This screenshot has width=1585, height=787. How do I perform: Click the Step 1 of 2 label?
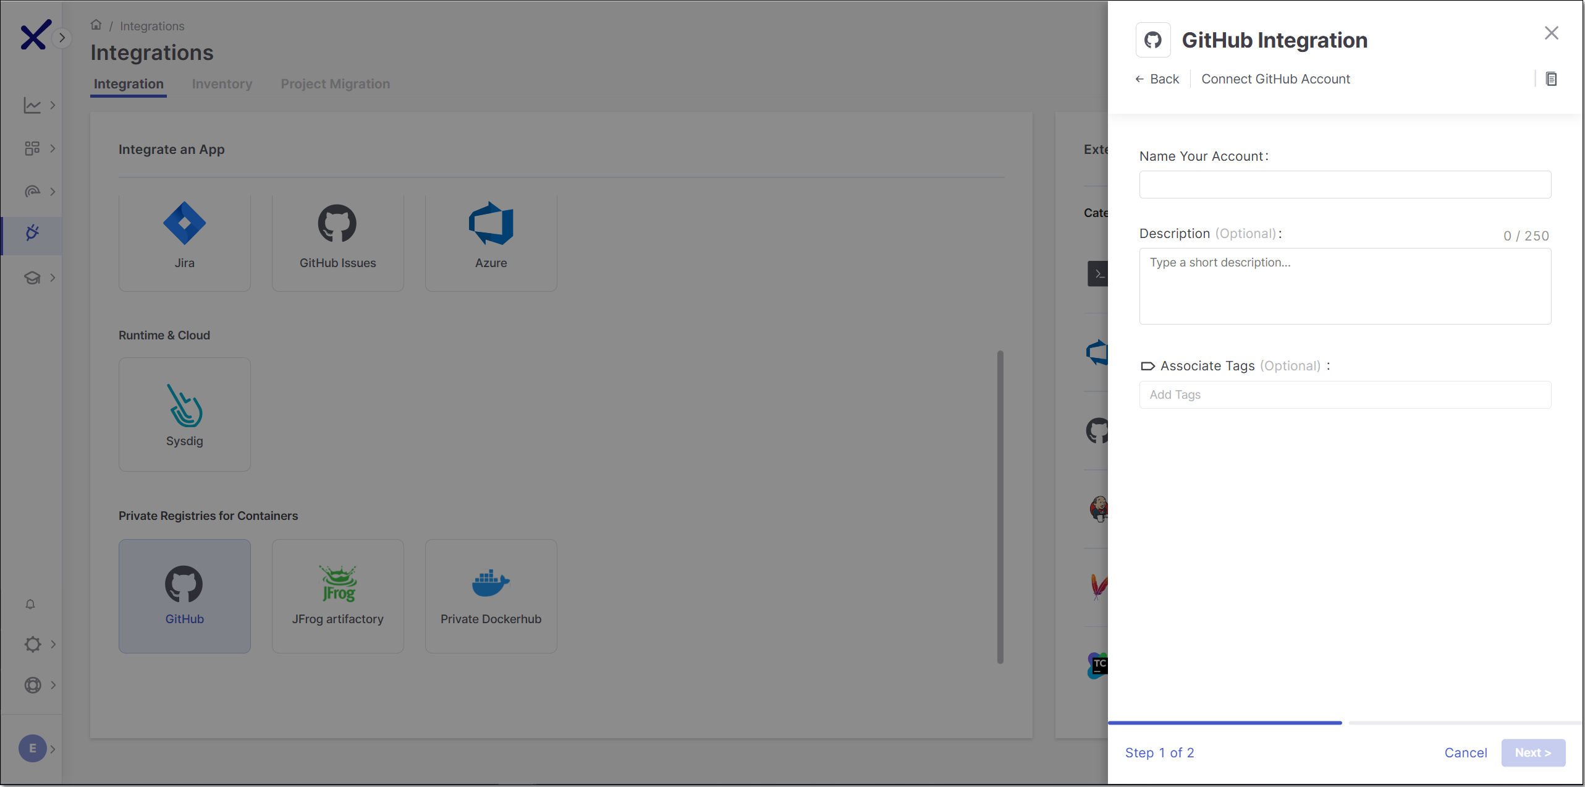pyautogui.click(x=1159, y=753)
